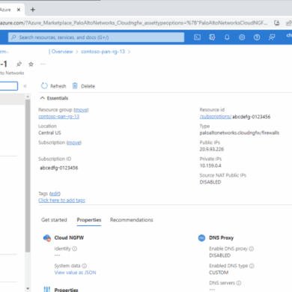This screenshot has width=292, height=292.
Task: Open the notifications bell
Action: [227, 37]
